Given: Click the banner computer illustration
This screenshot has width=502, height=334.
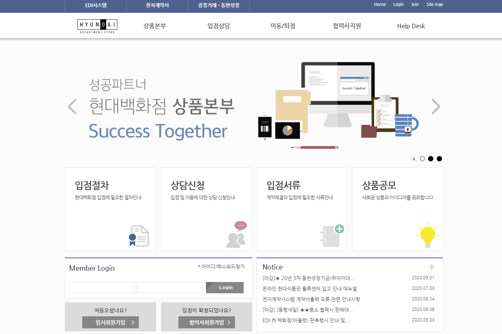Looking at the screenshot, I should tap(338, 95).
